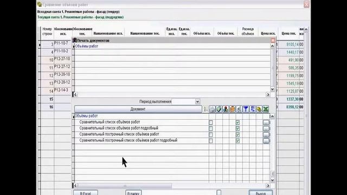Select the Период выполнения input field
The image size is (347, 195).
pos(183,101)
